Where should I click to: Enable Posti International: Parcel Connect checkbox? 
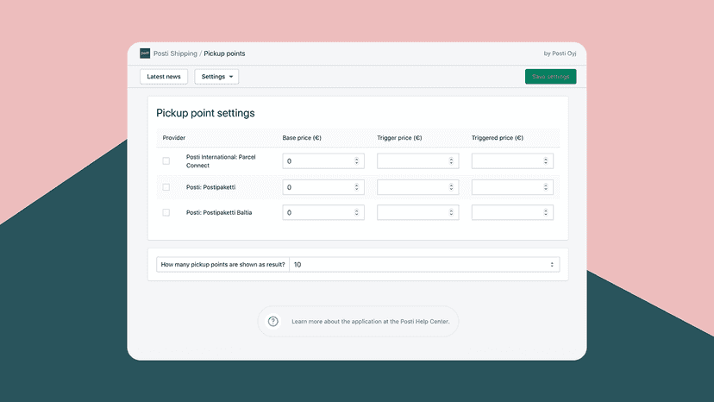click(166, 161)
